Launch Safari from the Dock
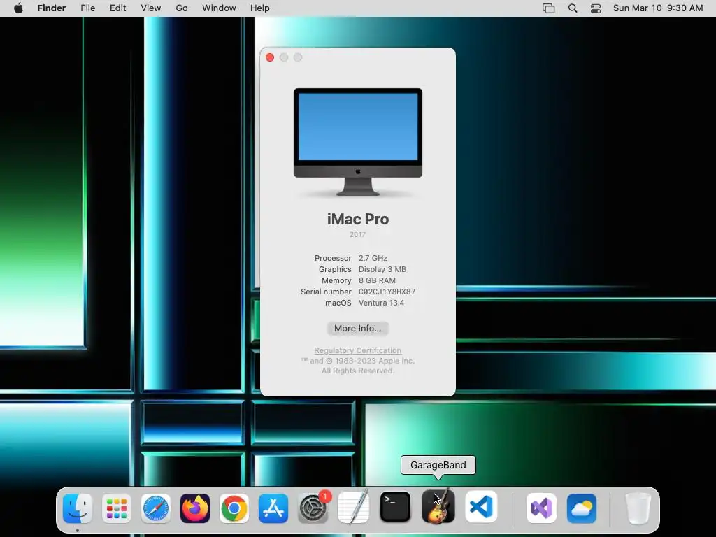This screenshot has height=537, width=716. point(156,508)
